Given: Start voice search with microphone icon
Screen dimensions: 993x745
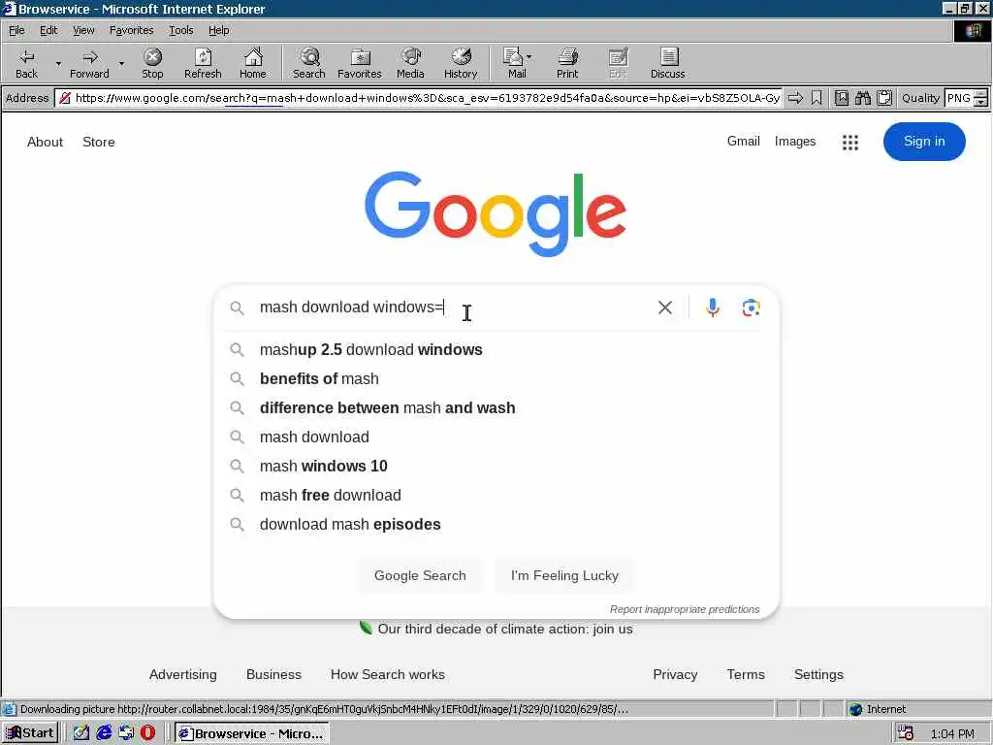Looking at the screenshot, I should 713,308.
